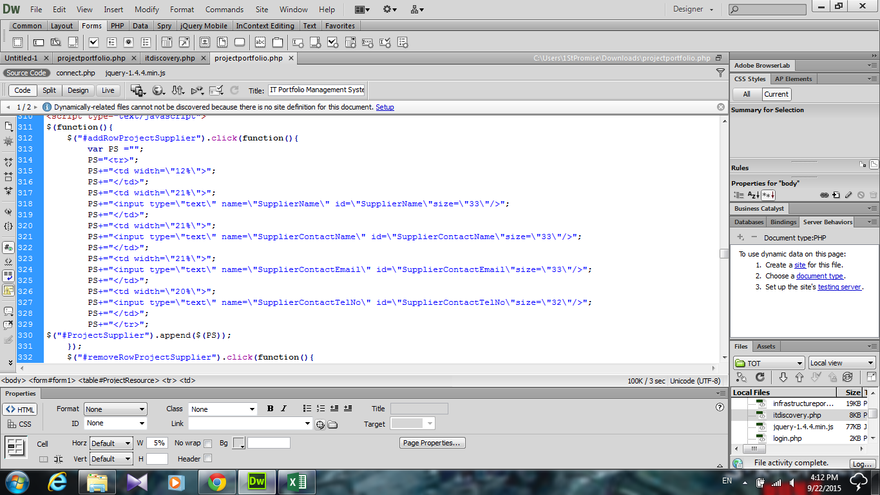The height and width of the screenshot is (495, 880).
Task: Click the Refresh icon in Files panel
Action: 760,377
